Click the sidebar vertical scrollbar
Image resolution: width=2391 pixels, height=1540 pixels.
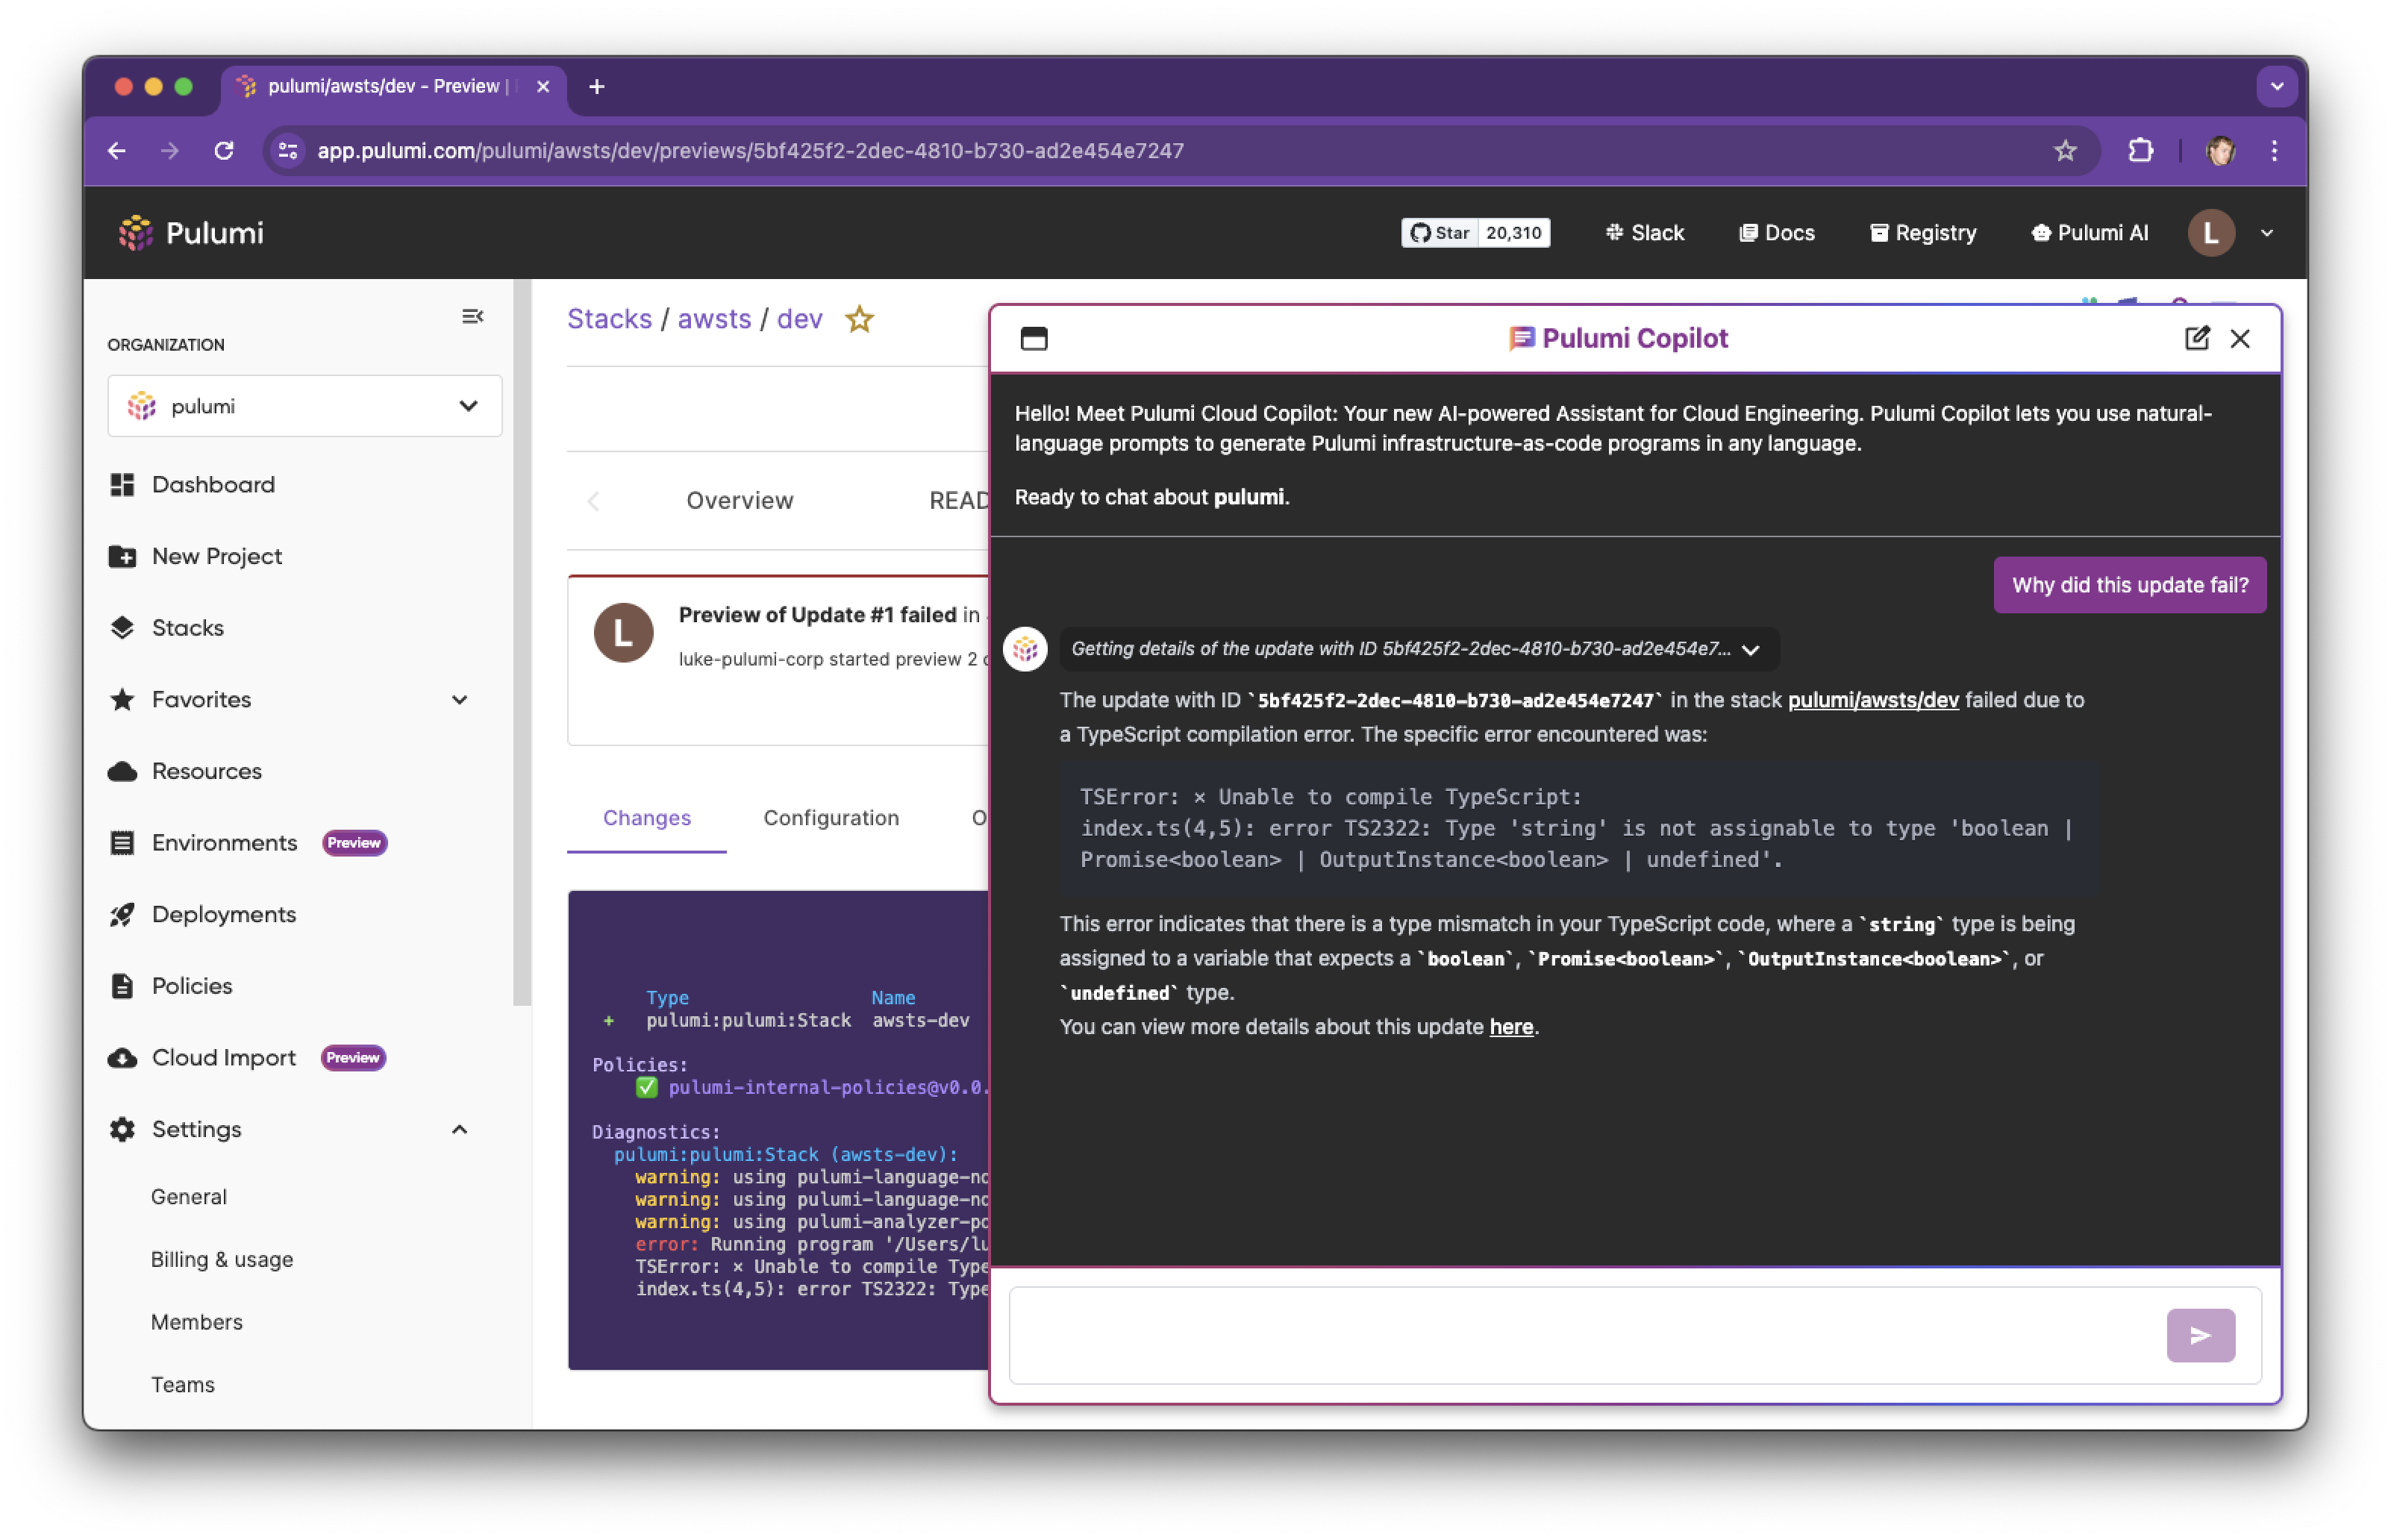[x=521, y=640]
